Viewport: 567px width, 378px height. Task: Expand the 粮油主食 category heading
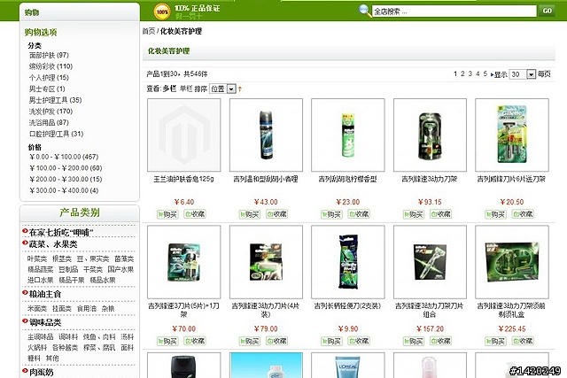tap(45, 294)
